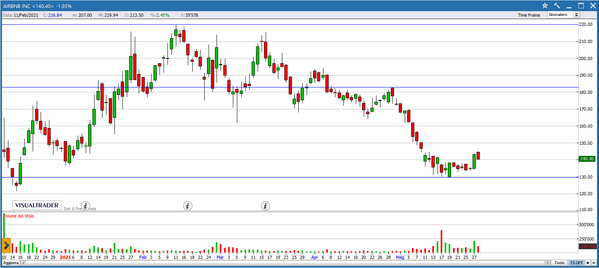
Task: Click the 180.00 price axis label
Action: pos(586,92)
